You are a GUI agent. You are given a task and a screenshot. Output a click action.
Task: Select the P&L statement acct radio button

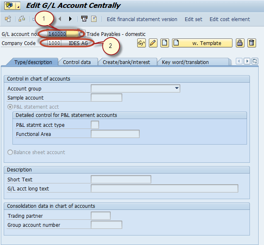click(10, 107)
